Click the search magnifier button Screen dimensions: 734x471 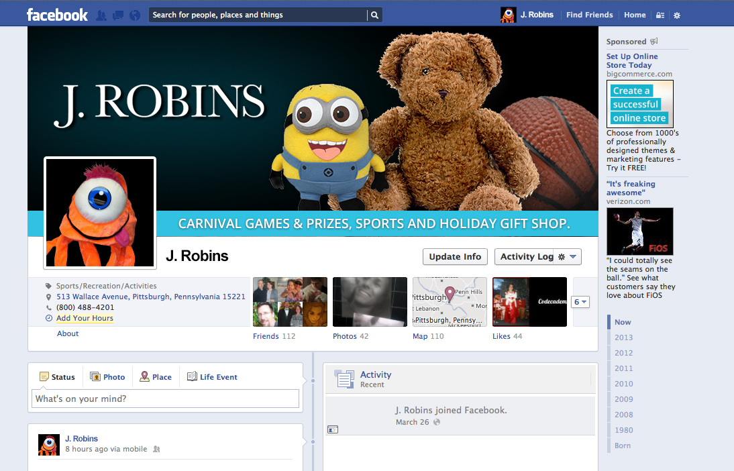pos(374,15)
